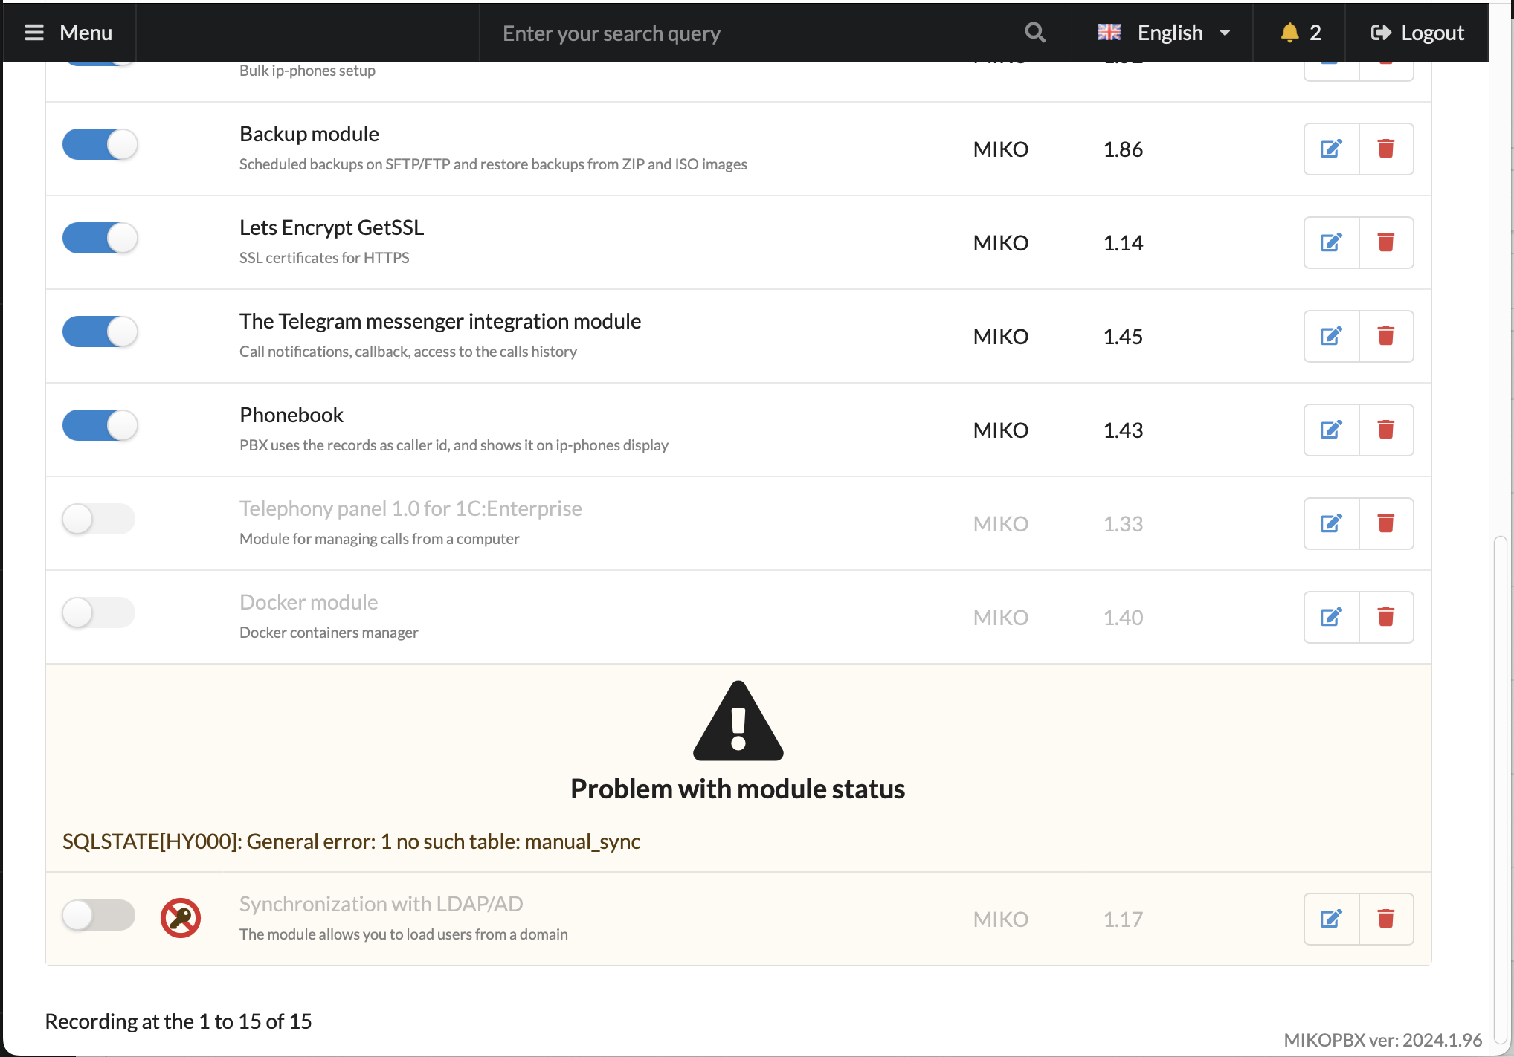Edit the Docker module
Screen dimensions: 1514x1057
pyautogui.click(x=1330, y=617)
